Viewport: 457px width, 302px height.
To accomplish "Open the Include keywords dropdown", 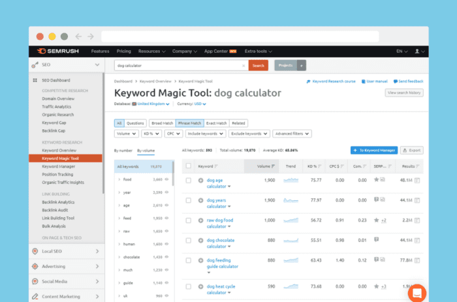I will [x=206, y=134].
